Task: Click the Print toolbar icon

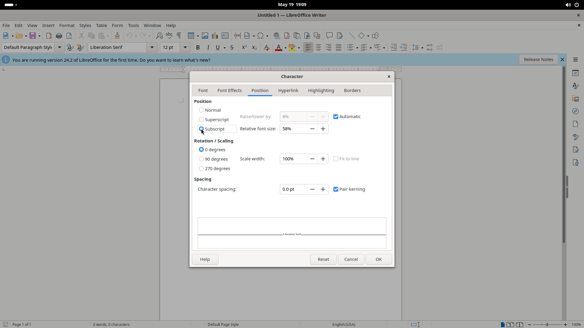Action: click(x=59, y=36)
